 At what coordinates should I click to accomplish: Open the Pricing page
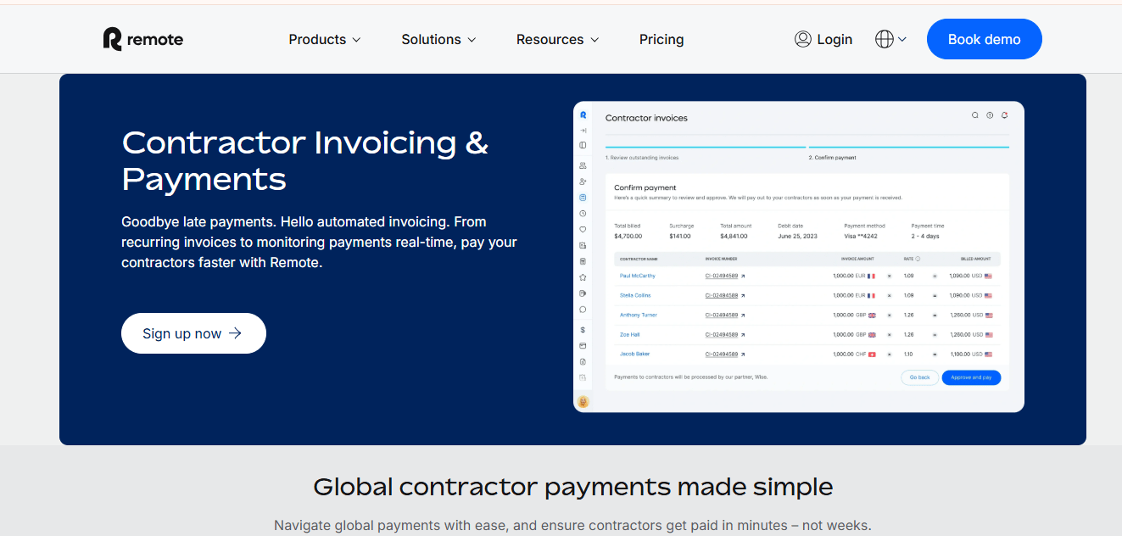pos(661,39)
